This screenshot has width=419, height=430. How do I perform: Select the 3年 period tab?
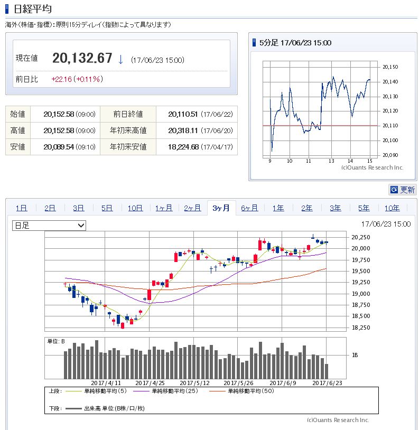pyautogui.click(x=335, y=208)
